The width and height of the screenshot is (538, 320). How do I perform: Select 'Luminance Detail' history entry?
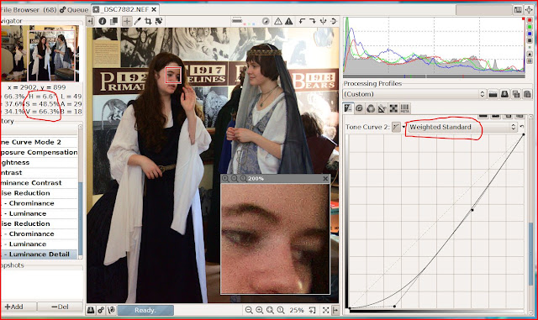pyautogui.click(x=39, y=254)
